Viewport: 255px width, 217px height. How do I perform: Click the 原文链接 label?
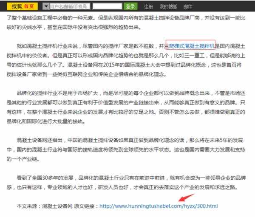[85, 206]
